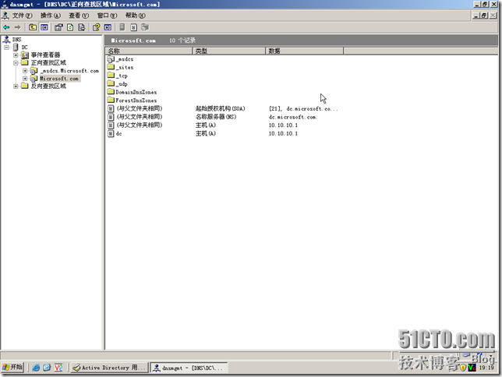Select the _tcp folder in the list
502x377 pixels.
point(118,76)
